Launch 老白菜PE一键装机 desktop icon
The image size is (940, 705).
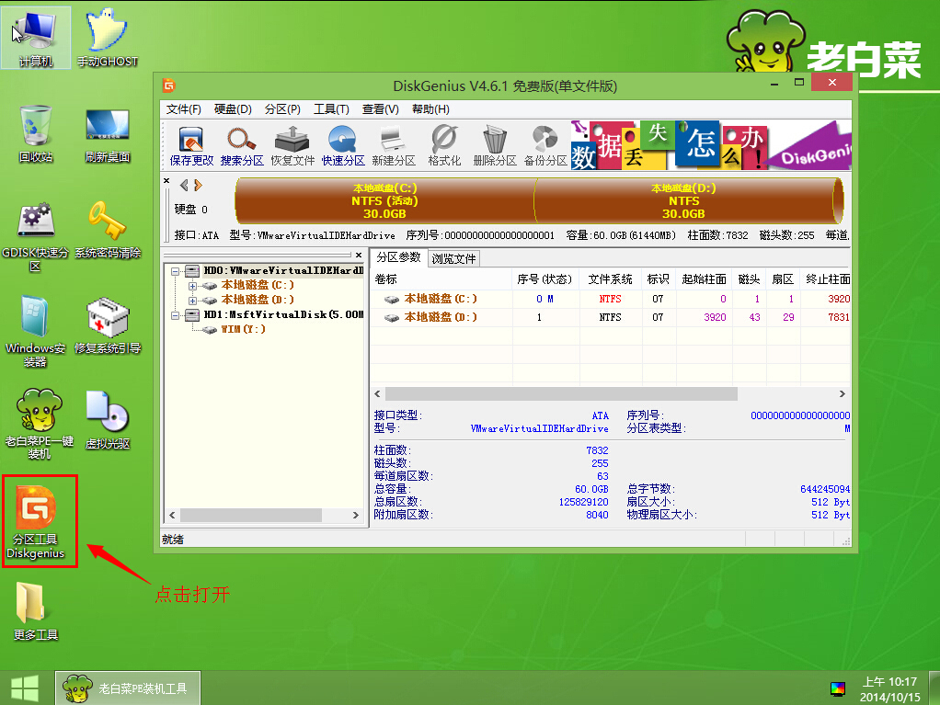[39, 424]
